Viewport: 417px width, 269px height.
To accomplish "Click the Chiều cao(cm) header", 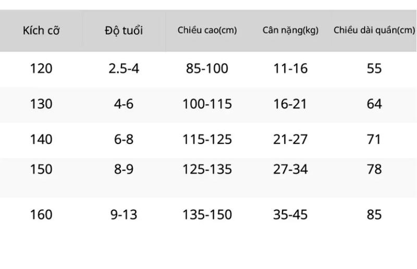I will coord(207,30).
